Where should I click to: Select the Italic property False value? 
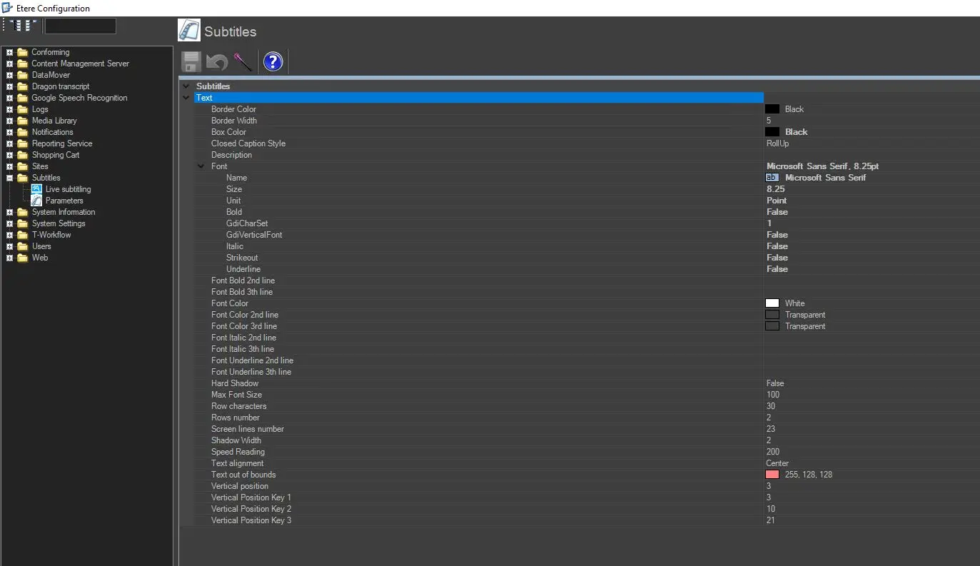pos(777,246)
